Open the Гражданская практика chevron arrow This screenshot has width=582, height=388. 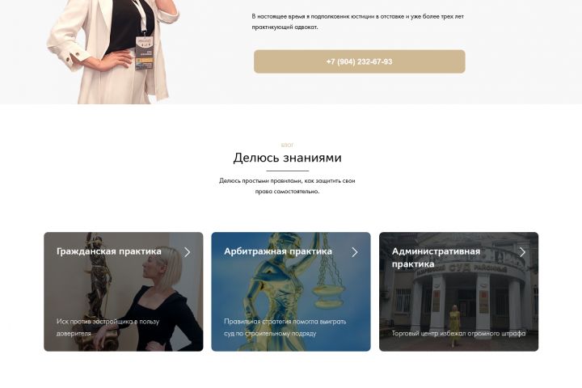pyautogui.click(x=188, y=252)
